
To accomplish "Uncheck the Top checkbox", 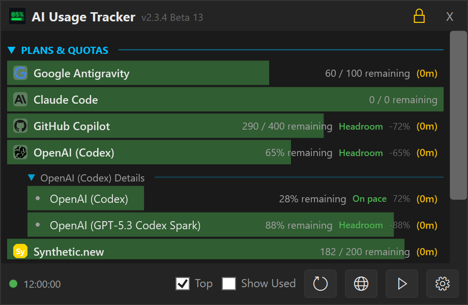I will pos(183,284).
